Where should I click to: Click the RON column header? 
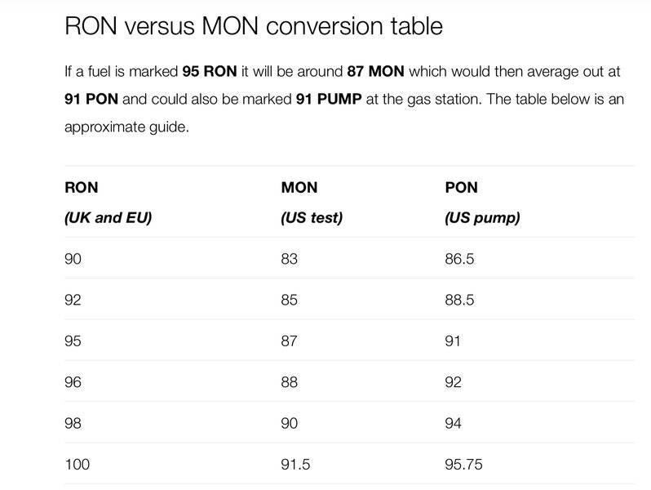81,187
